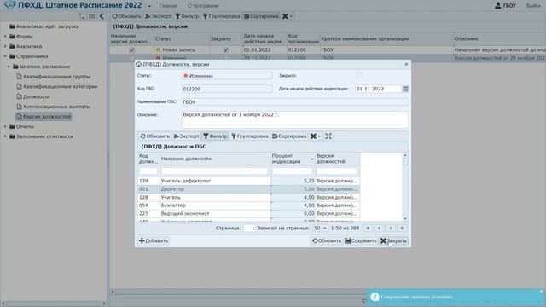Expand the Аналитика folder in the tree

(x=5, y=46)
